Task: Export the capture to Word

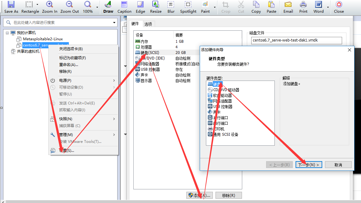Action: [319, 7]
